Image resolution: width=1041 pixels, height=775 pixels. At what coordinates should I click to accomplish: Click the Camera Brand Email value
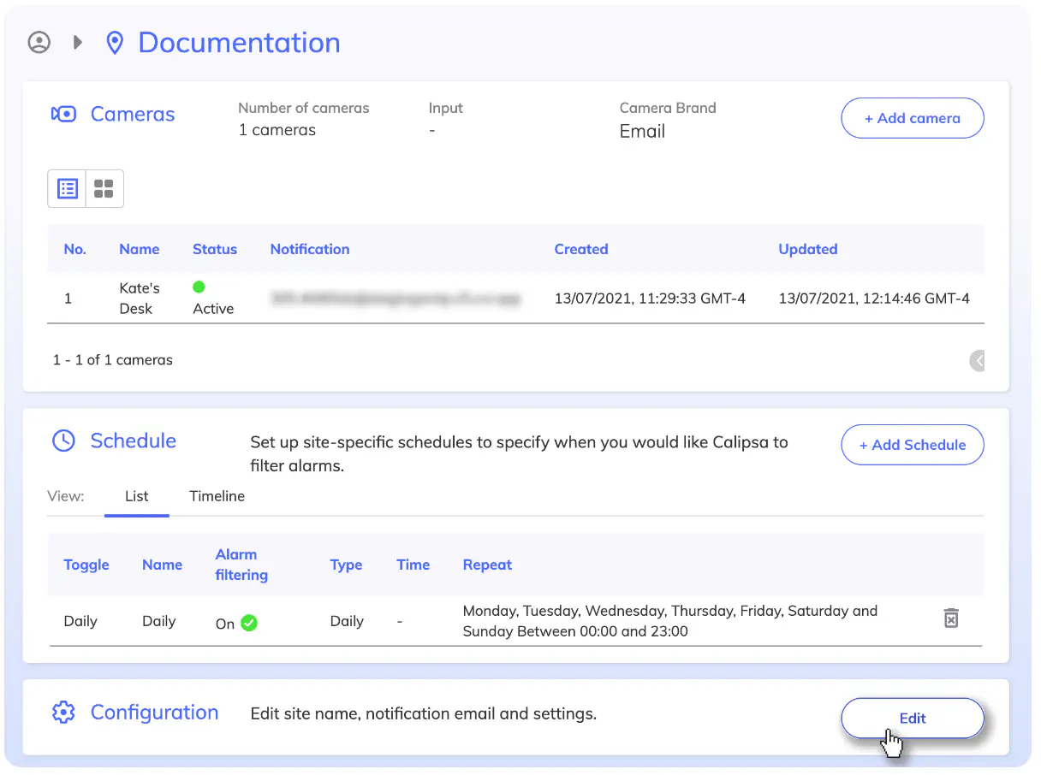click(x=642, y=131)
